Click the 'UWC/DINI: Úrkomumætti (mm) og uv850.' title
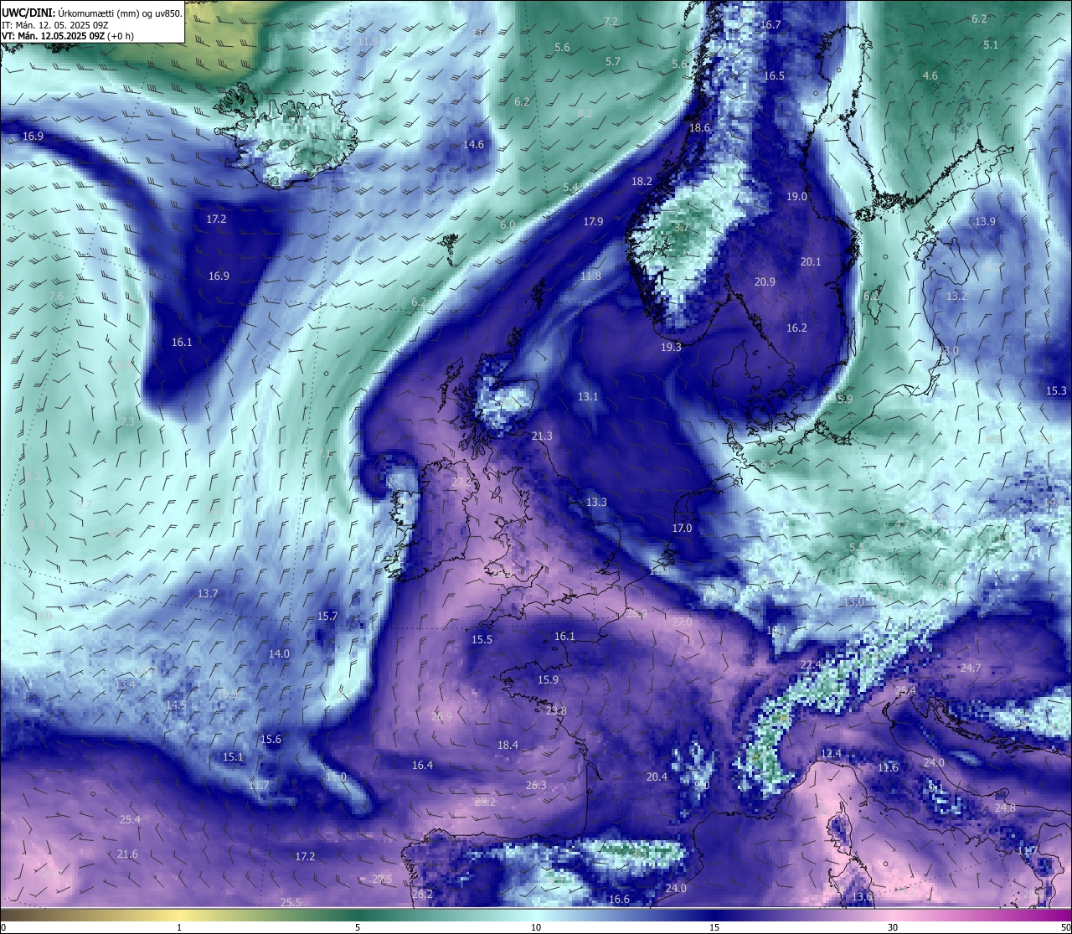Image resolution: width=1072 pixels, height=934 pixels. tap(91, 13)
